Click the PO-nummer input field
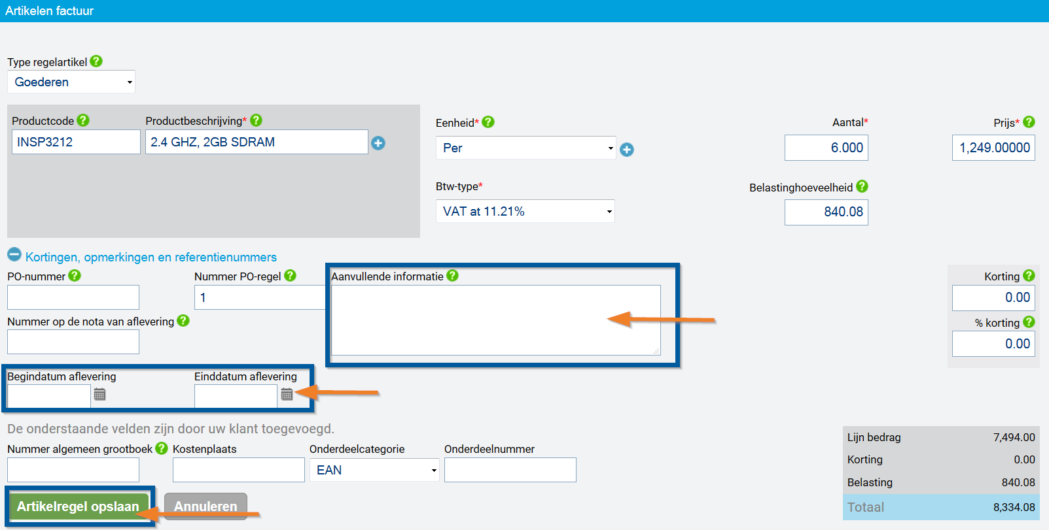Image resolution: width=1049 pixels, height=530 pixels. tap(73, 297)
